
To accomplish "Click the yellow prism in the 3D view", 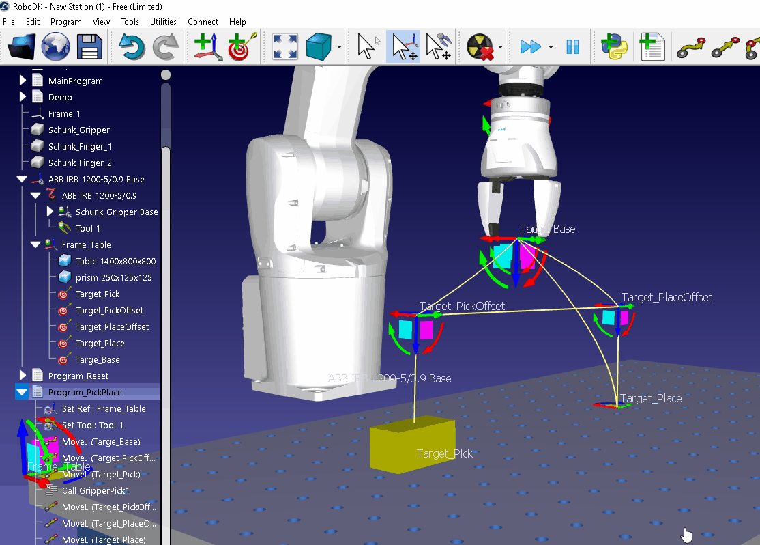I will pos(412,443).
